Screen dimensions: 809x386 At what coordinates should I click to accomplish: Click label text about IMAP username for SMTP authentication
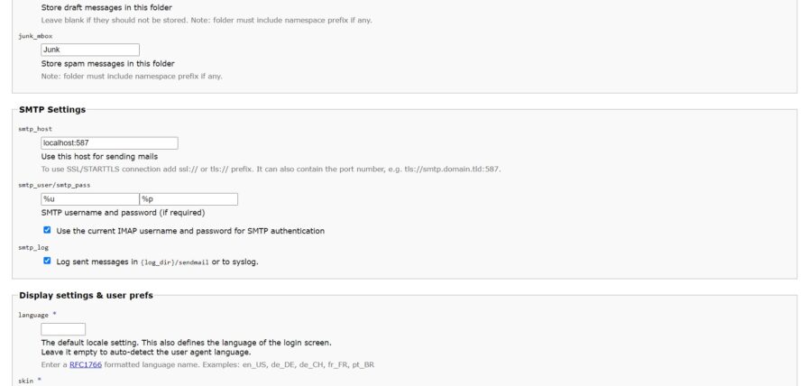(x=190, y=231)
